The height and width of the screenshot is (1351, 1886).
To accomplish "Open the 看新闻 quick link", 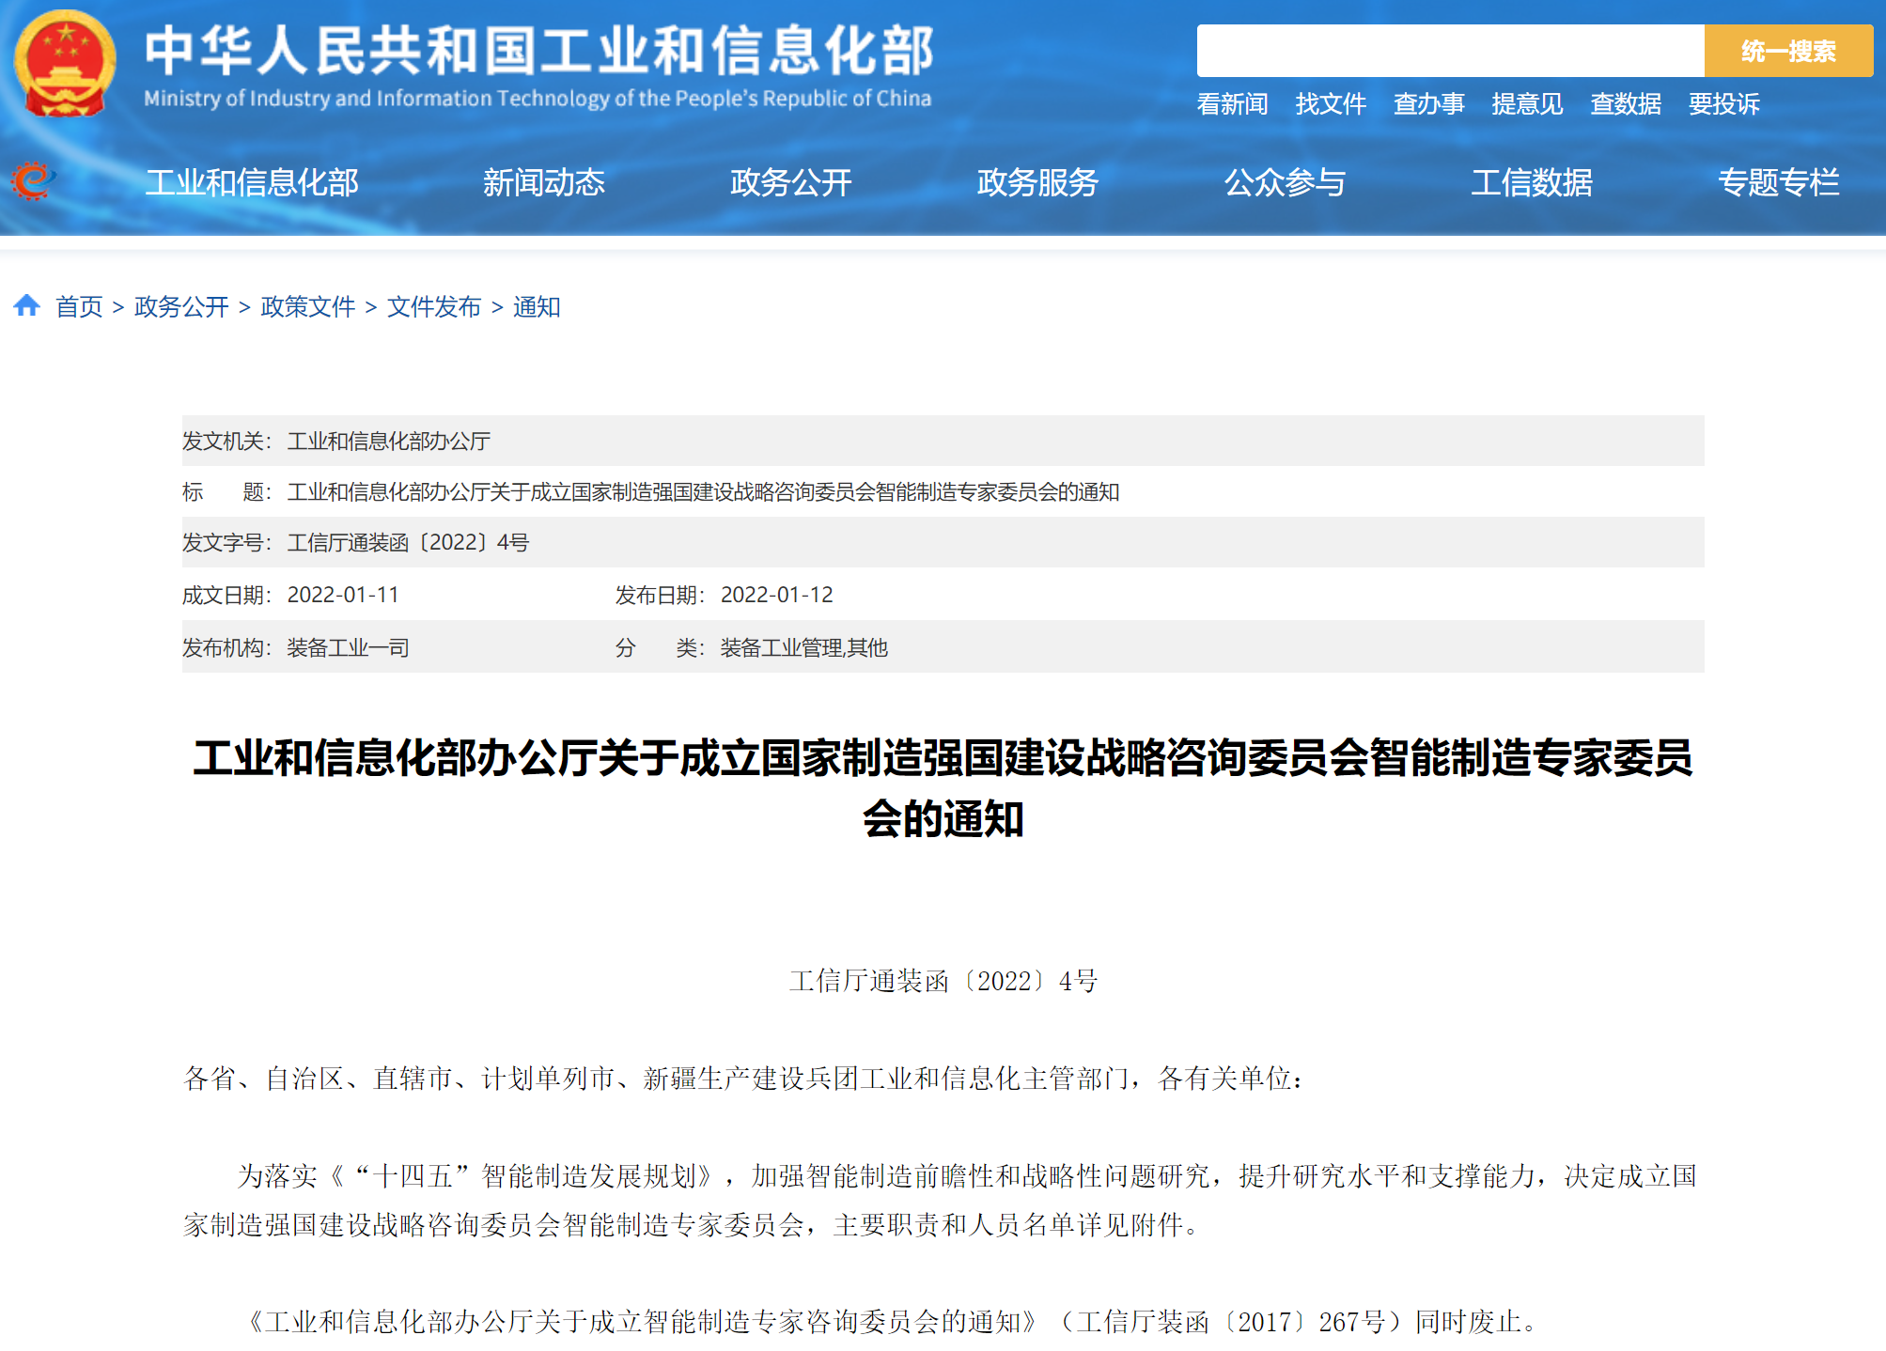I will tap(1232, 103).
